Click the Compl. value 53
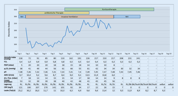 (21, 81)
